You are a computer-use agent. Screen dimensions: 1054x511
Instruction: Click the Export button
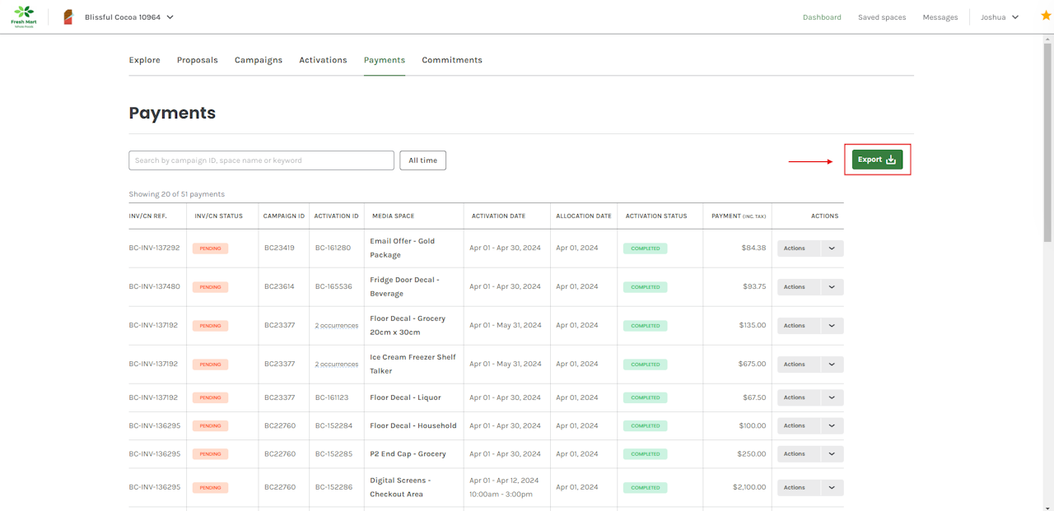coord(877,160)
